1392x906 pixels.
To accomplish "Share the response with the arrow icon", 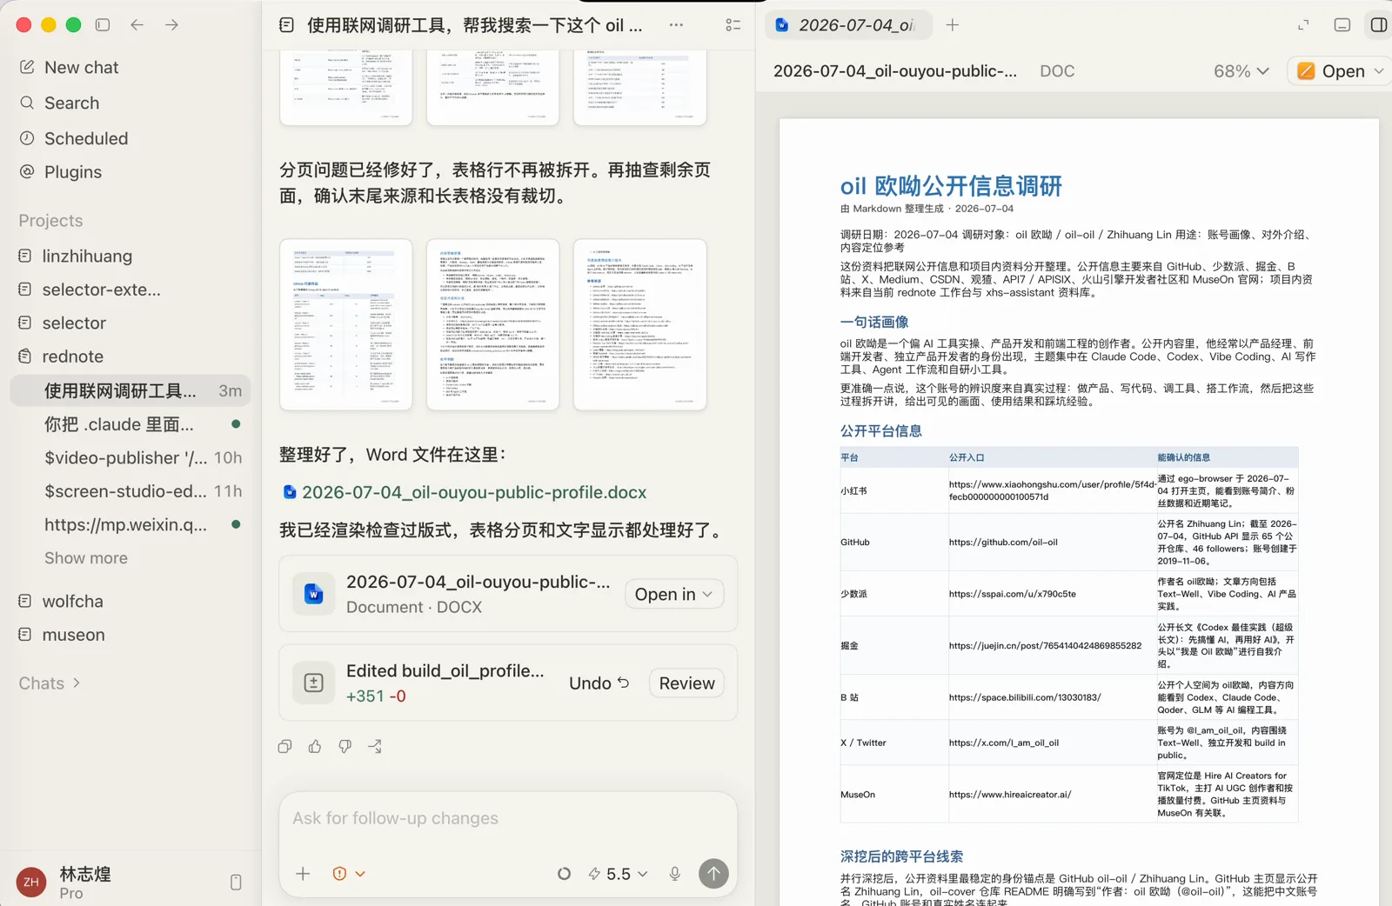I will [375, 747].
